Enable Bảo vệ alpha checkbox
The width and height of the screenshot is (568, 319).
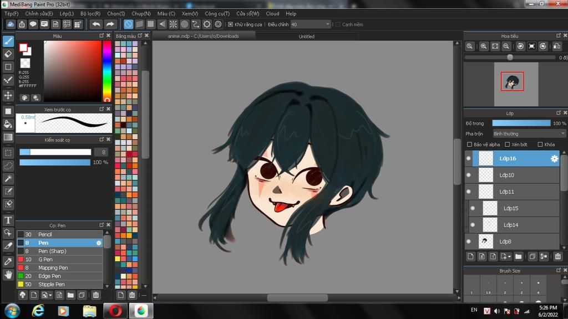(x=469, y=145)
